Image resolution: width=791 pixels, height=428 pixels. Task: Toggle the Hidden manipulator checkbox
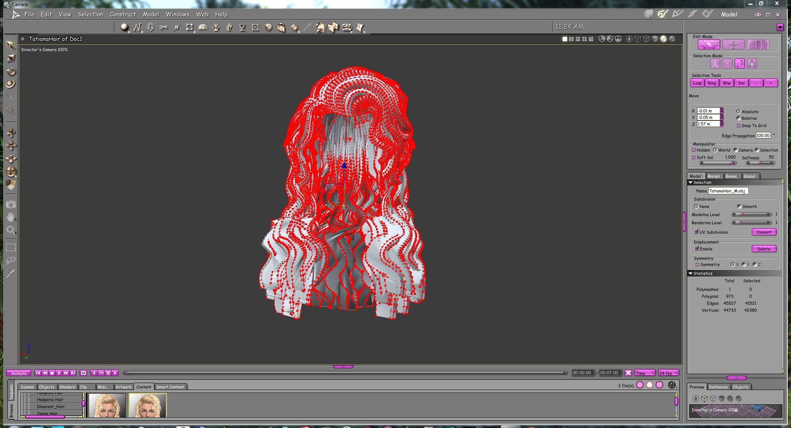[x=693, y=150]
